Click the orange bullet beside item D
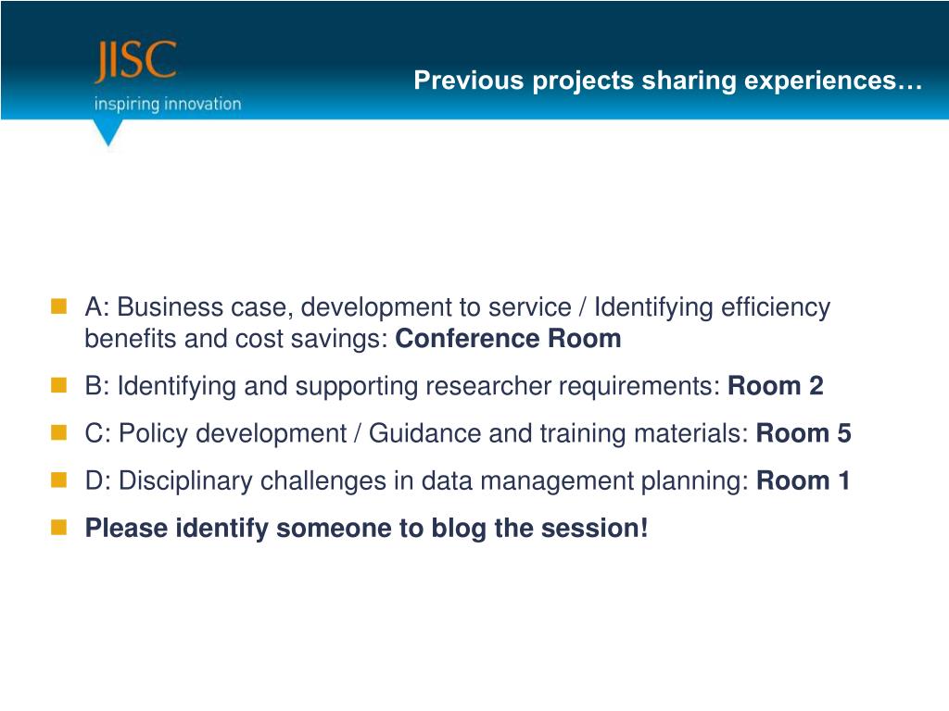 (58, 480)
